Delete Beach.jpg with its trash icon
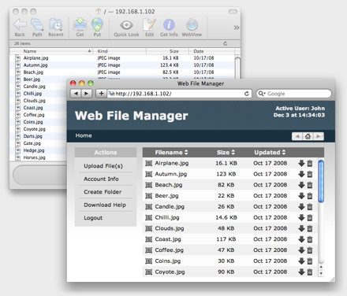The image size is (347, 296). click(310, 185)
